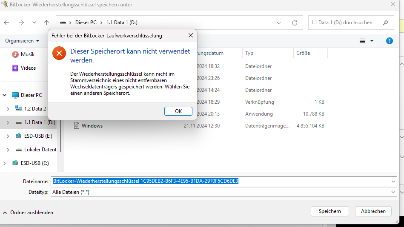Expand nested ESD-USB (E:) under Dieser PC
The width and height of the screenshot is (404, 227).
pyautogui.click(x=8, y=136)
